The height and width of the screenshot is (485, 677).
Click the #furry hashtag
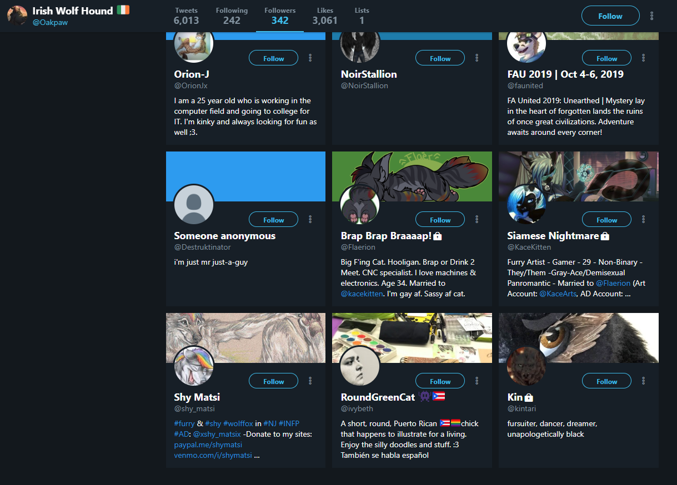tap(184, 423)
